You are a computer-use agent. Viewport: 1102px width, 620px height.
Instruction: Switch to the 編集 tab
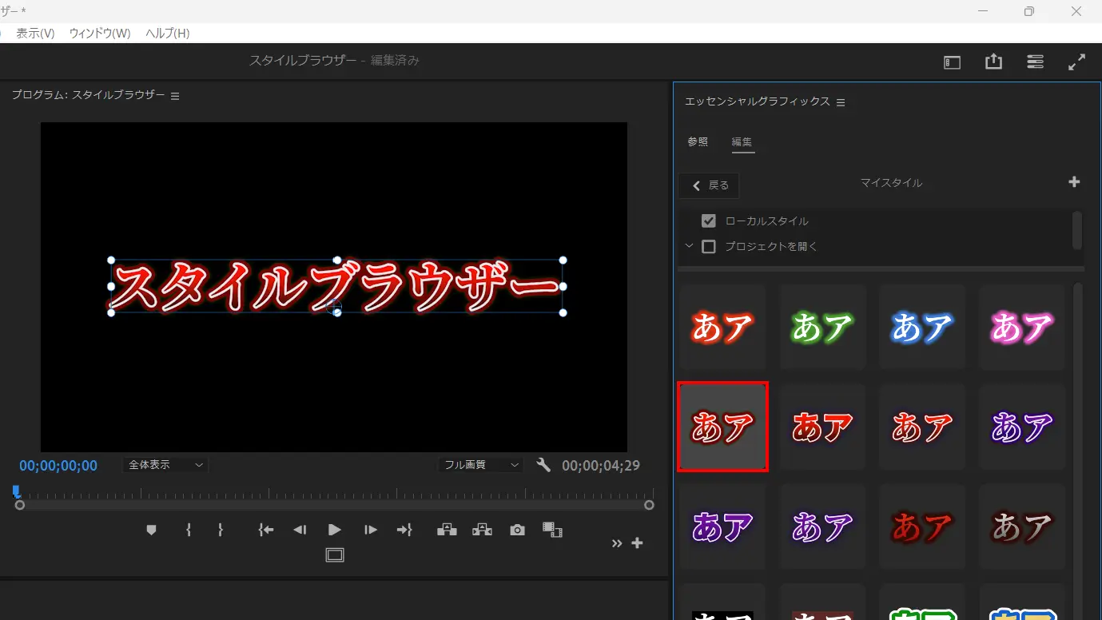tap(742, 142)
